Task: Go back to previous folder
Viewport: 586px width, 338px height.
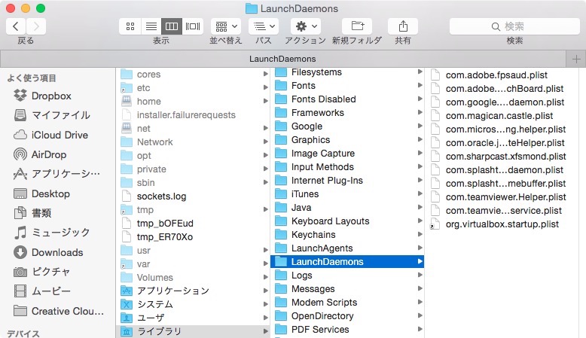Action: pos(16,26)
